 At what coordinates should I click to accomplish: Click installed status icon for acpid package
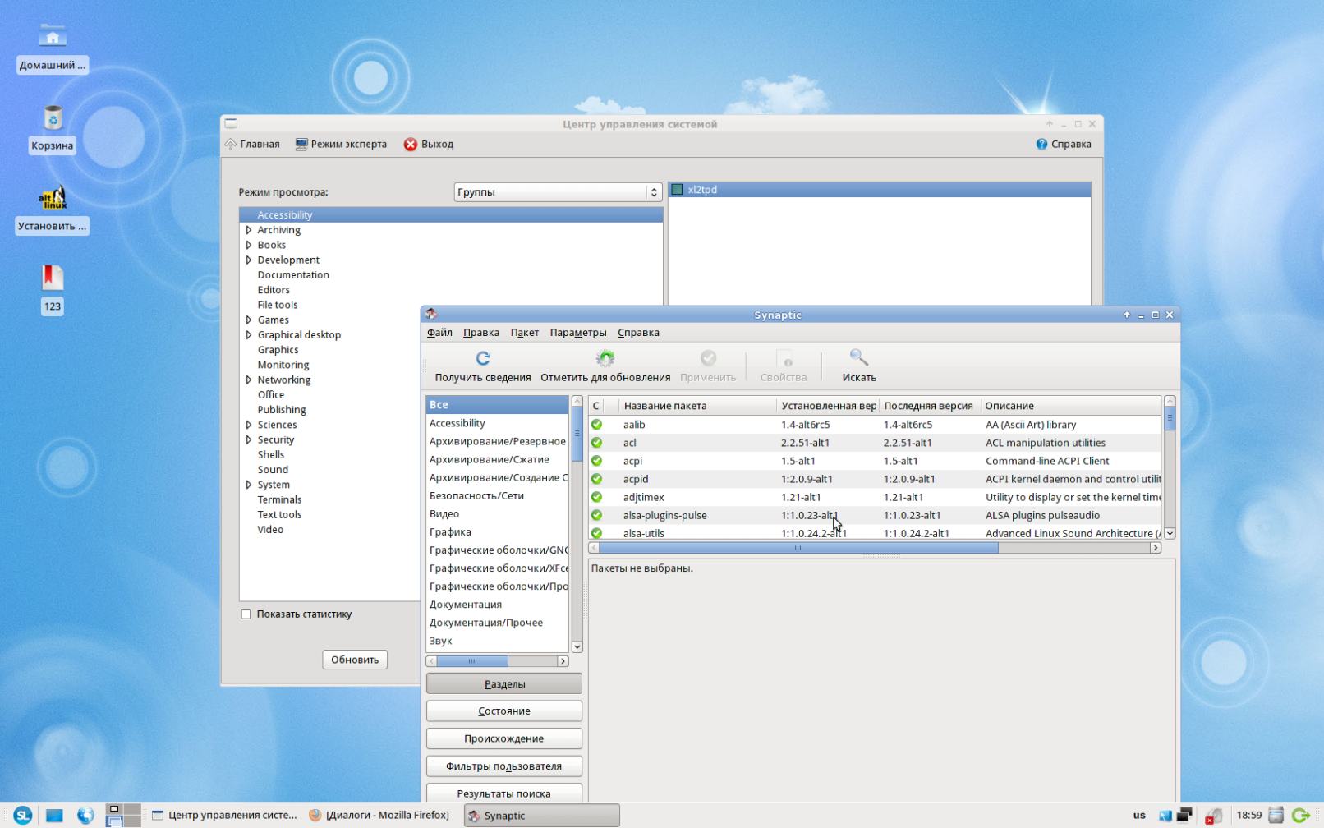[596, 479]
